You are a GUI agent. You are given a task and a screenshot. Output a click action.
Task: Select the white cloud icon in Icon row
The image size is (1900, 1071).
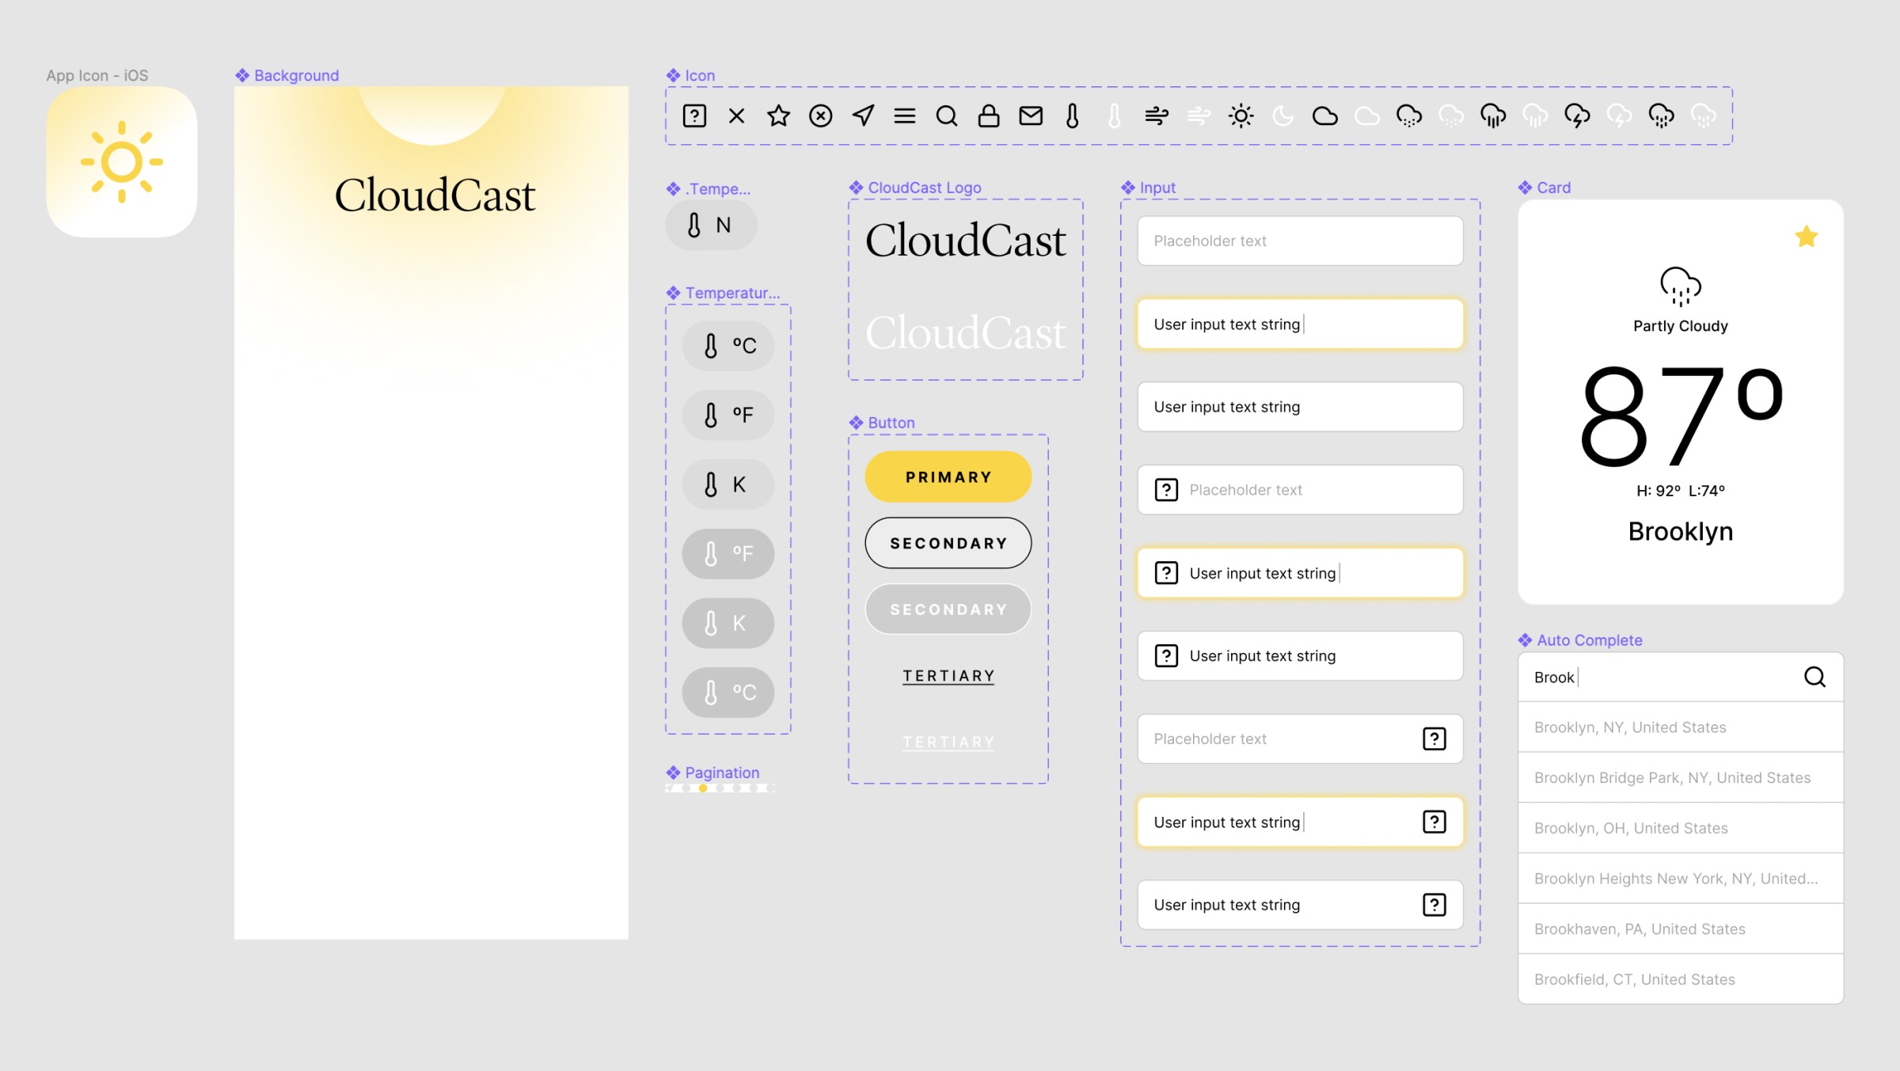[1366, 116]
